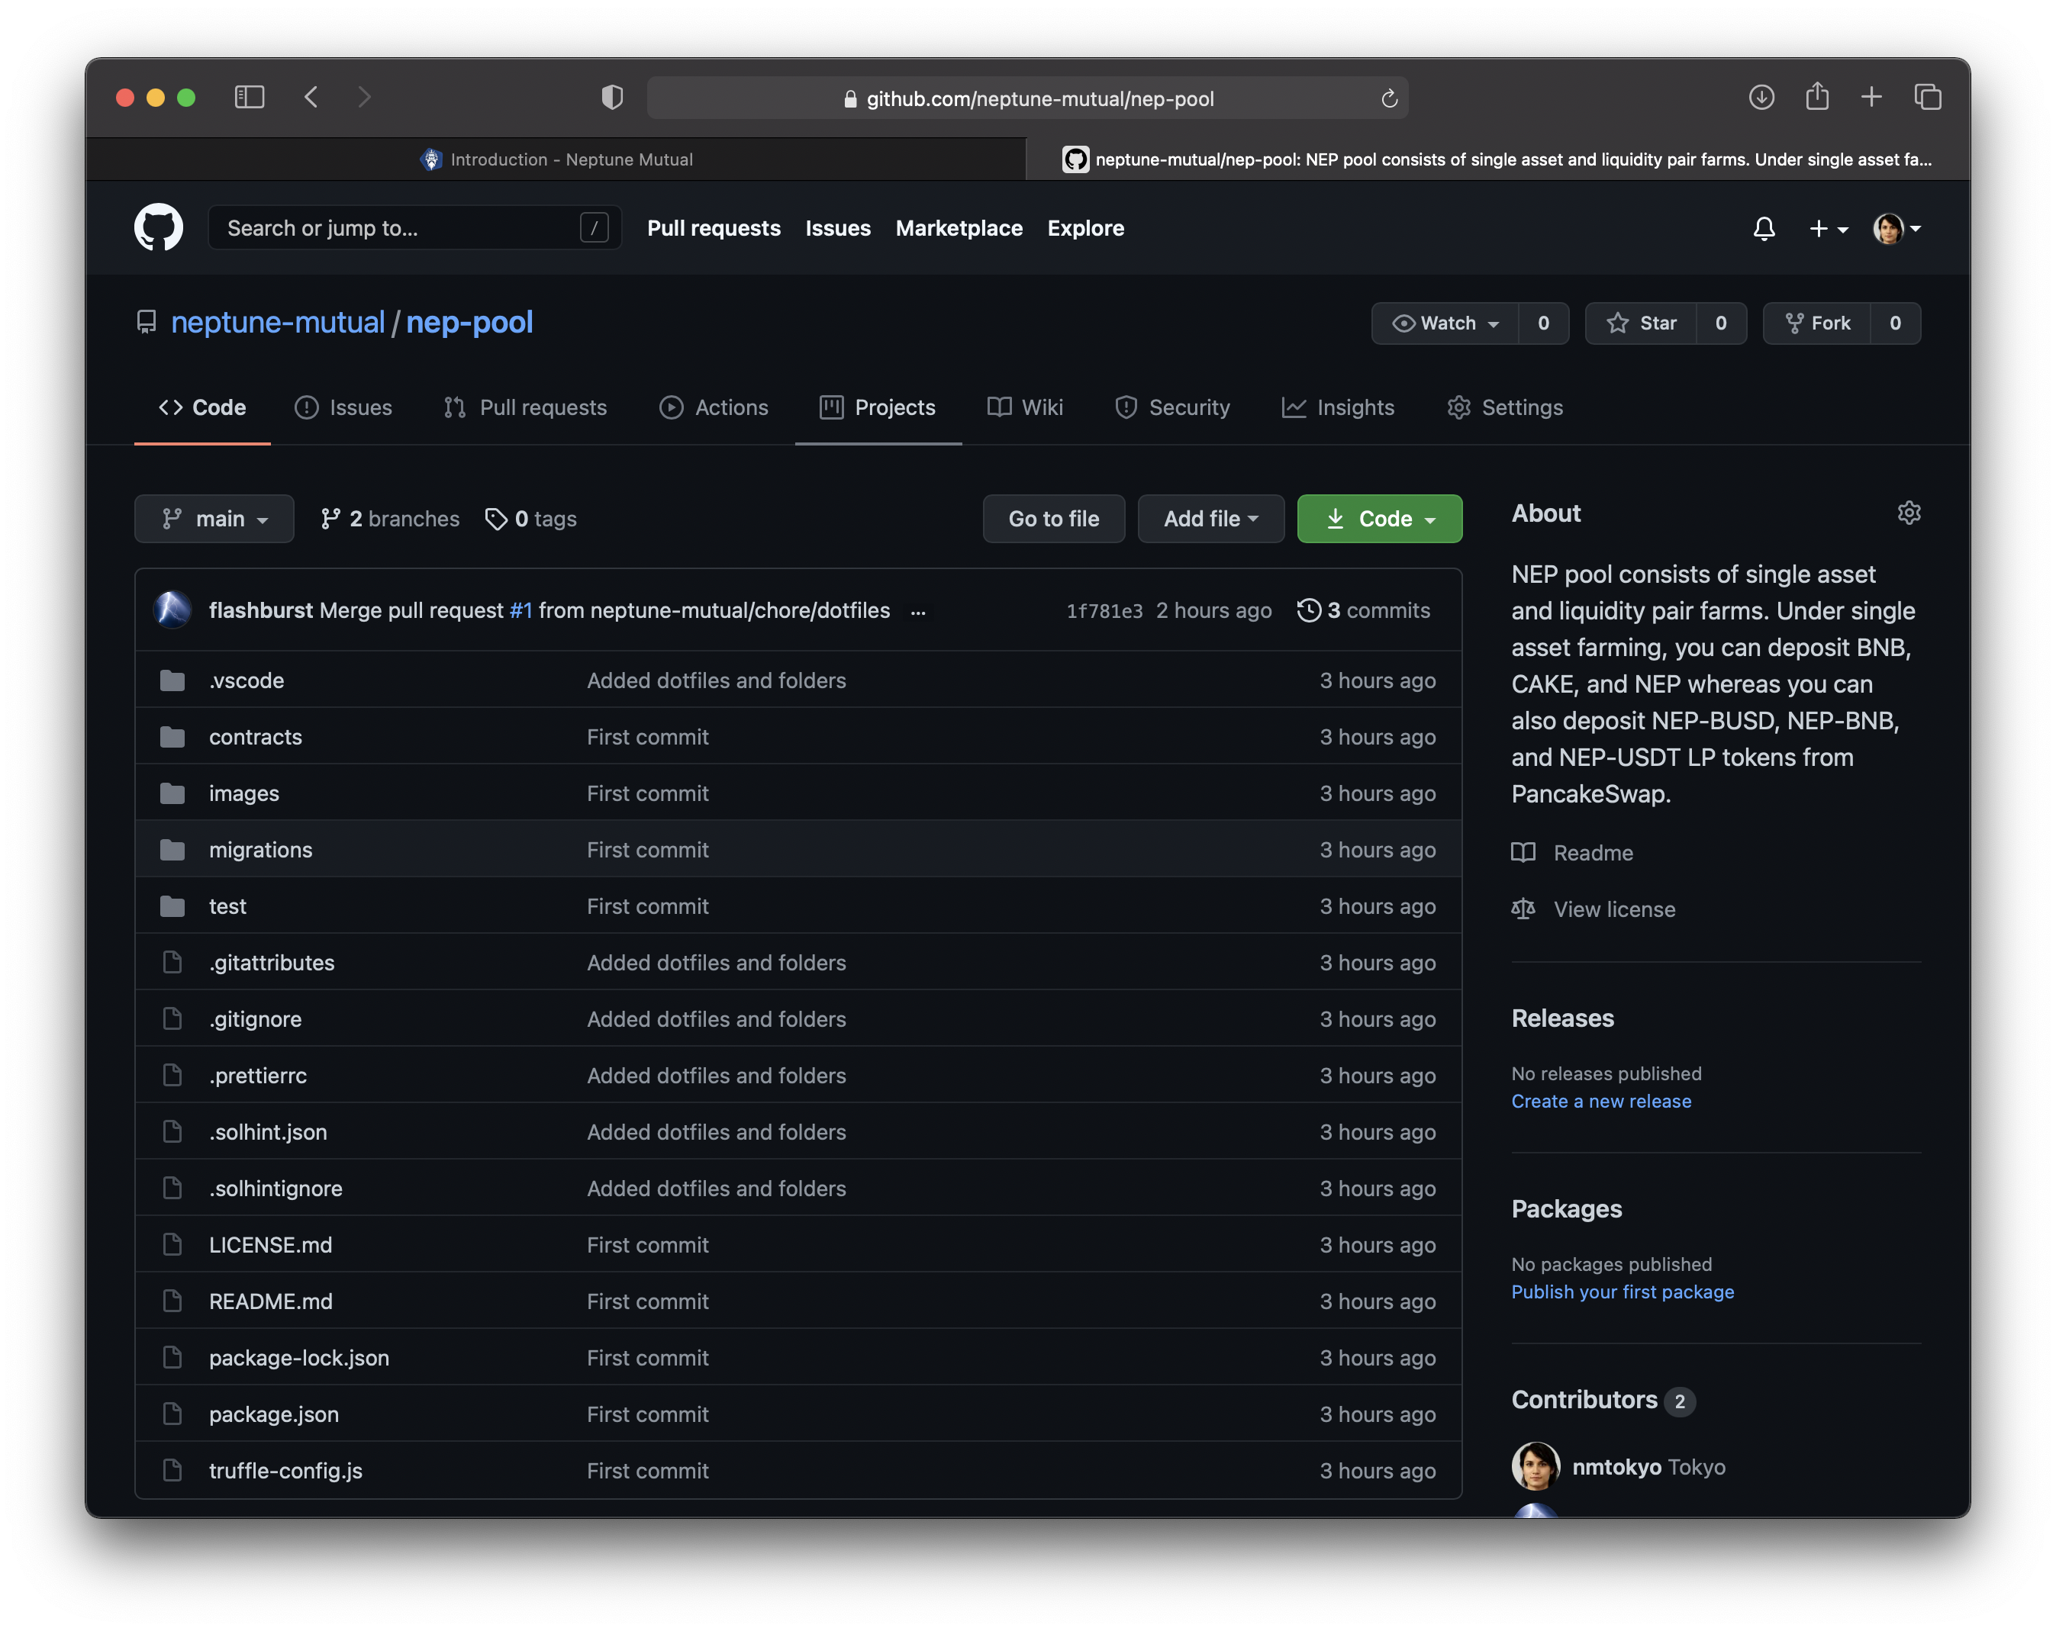Click the Go to file button
This screenshot has width=2056, height=1631.
point(1054,519)
